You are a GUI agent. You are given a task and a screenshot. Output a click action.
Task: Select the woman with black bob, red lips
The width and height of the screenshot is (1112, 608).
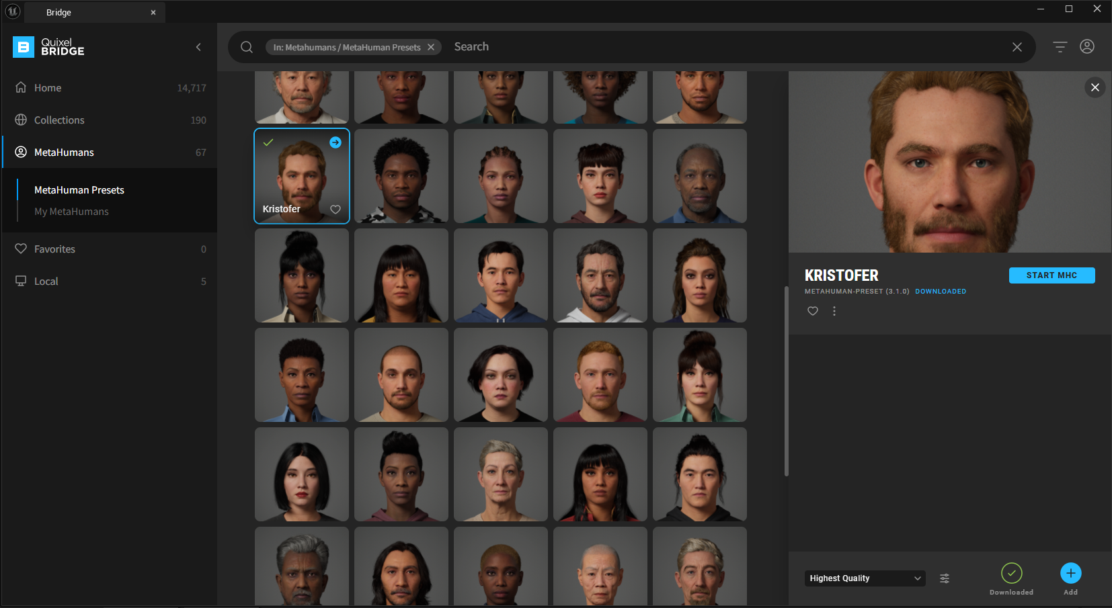pos(302,474)
